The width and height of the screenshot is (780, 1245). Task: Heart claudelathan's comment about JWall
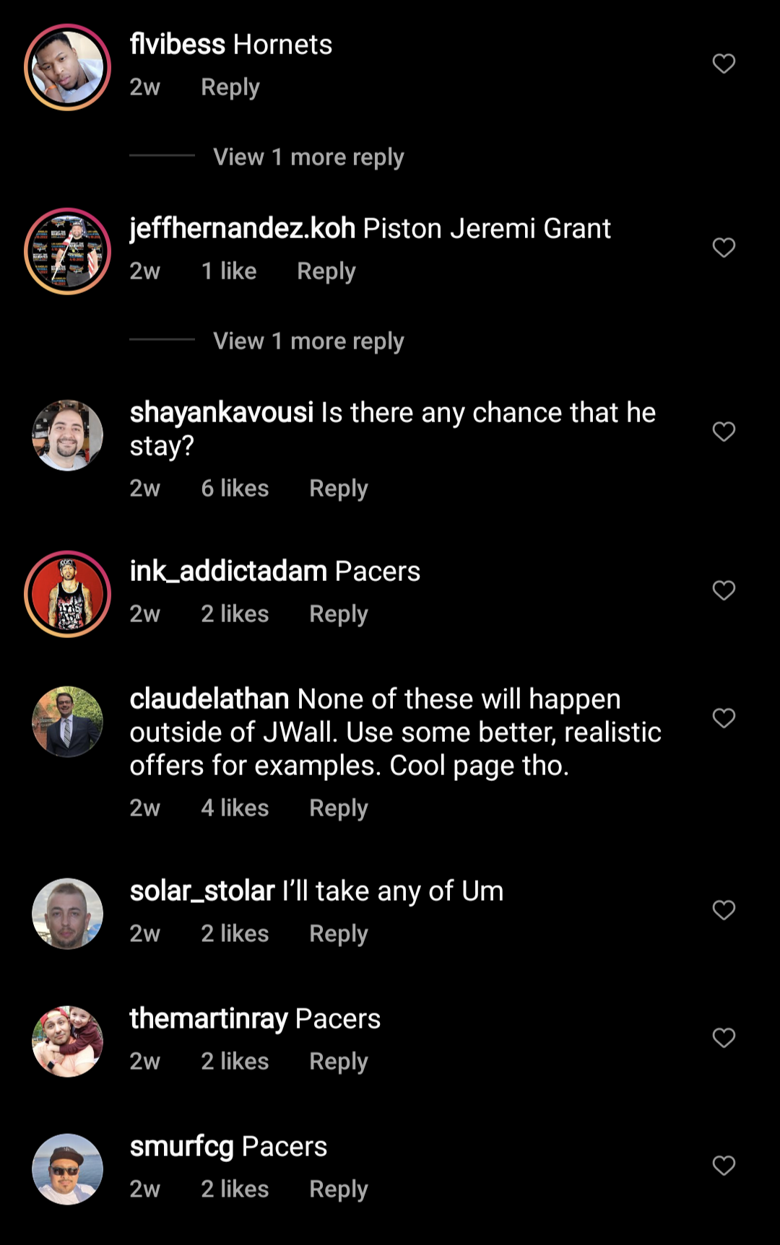[x=724, y=718]
